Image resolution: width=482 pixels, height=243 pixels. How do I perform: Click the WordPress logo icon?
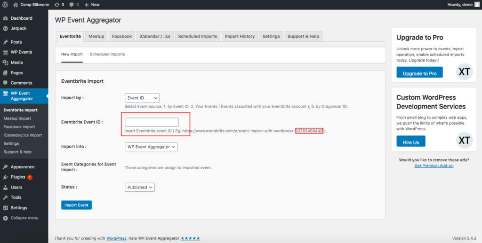point(5,5)
